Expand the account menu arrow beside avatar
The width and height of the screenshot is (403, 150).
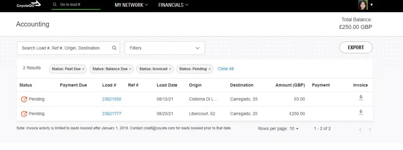point(372,5)
